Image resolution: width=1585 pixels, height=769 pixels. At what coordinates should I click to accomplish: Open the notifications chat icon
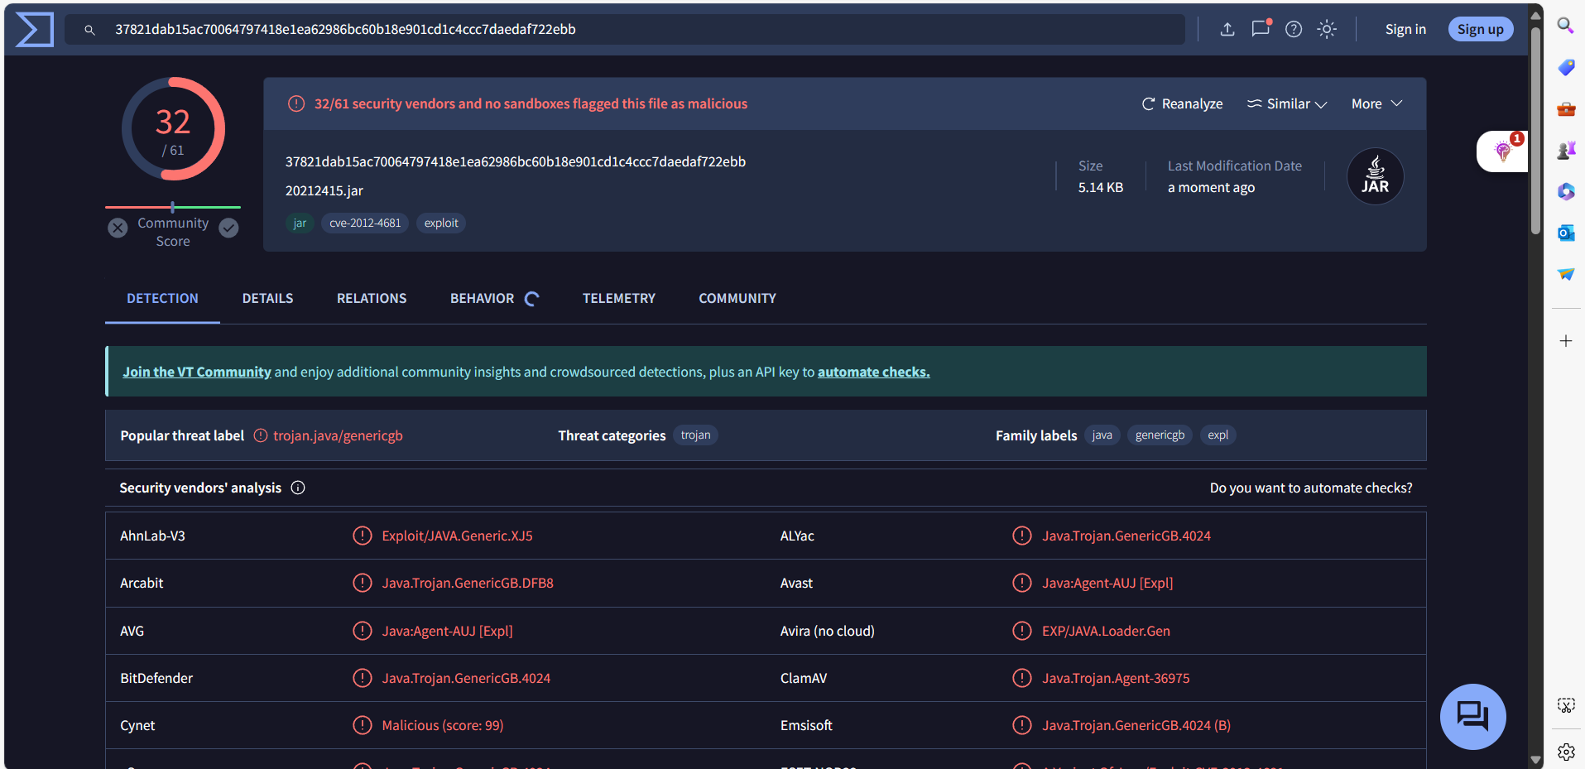tap(1260, 29)
